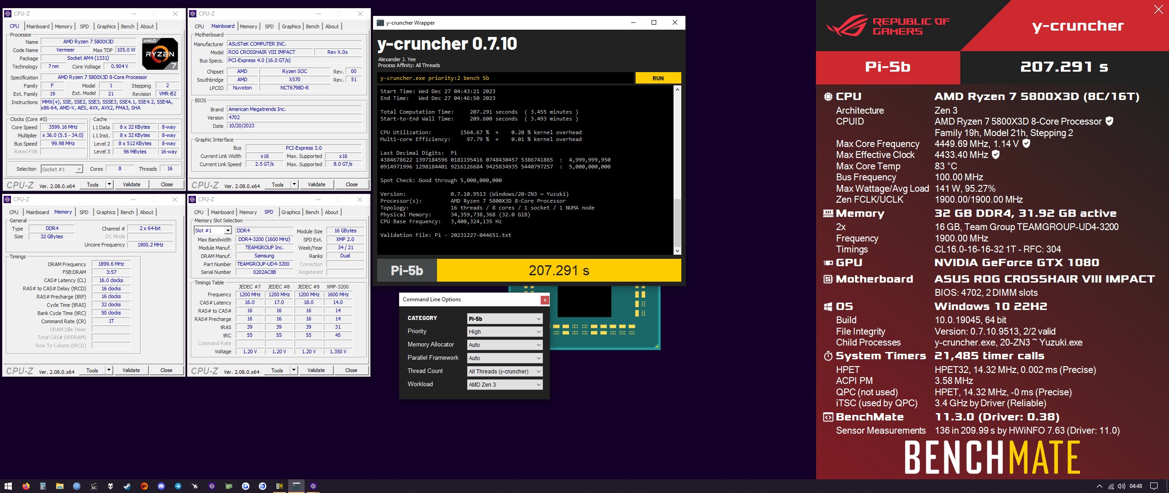The image size is (1169, 493).
Task: Open the About tab in the Memory-tab CPU-Z window
Action: [x=147, y=212]
